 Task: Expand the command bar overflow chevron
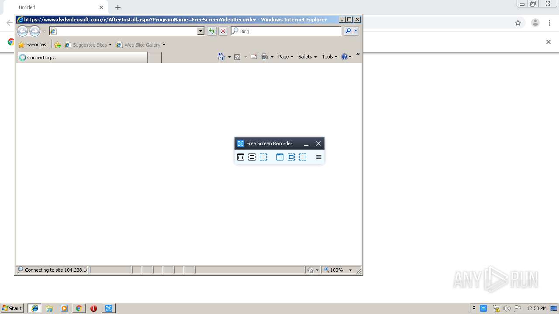[358, 54]
